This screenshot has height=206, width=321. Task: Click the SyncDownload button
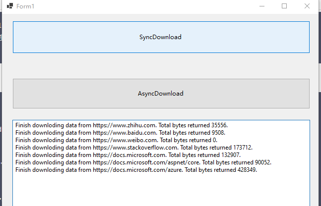(x=161, y=37)
